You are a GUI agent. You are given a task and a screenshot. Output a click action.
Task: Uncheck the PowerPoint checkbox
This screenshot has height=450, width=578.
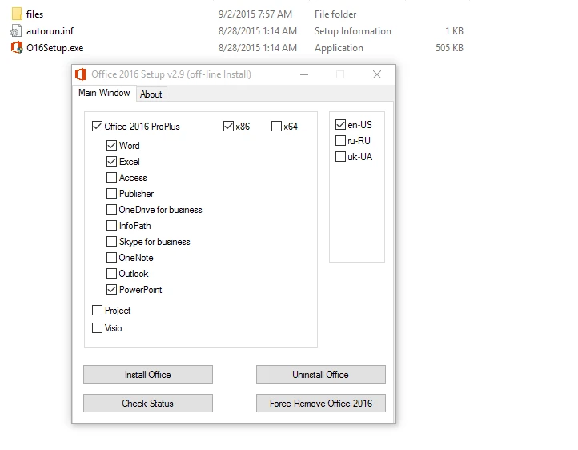coord(111,290)
